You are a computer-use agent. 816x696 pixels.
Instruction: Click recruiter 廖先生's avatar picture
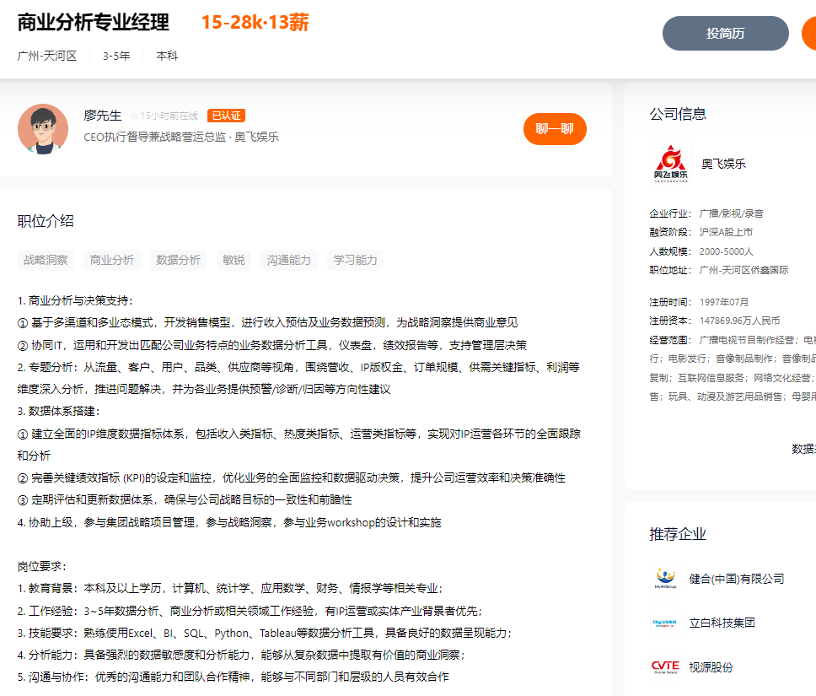click(x=43, y=129)
